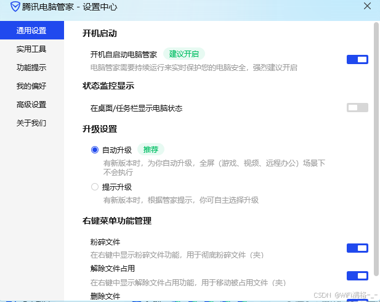Viewport: 380px width, 302px height.
Task: Click the Tencent PC Manager shield logo
Action: click(x=15, y=7)
